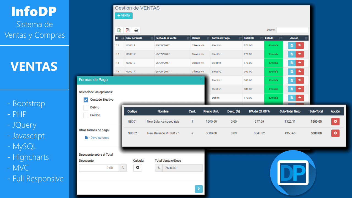The image size is (352, 198).
Task: Click the + VENTA button
Action: pos(124,16)
